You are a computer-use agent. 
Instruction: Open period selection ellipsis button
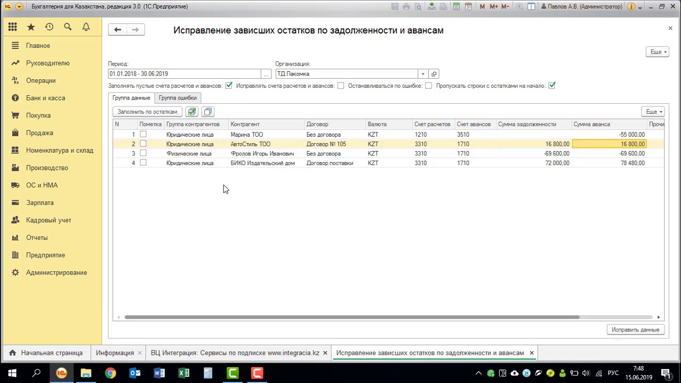(266, 74)
